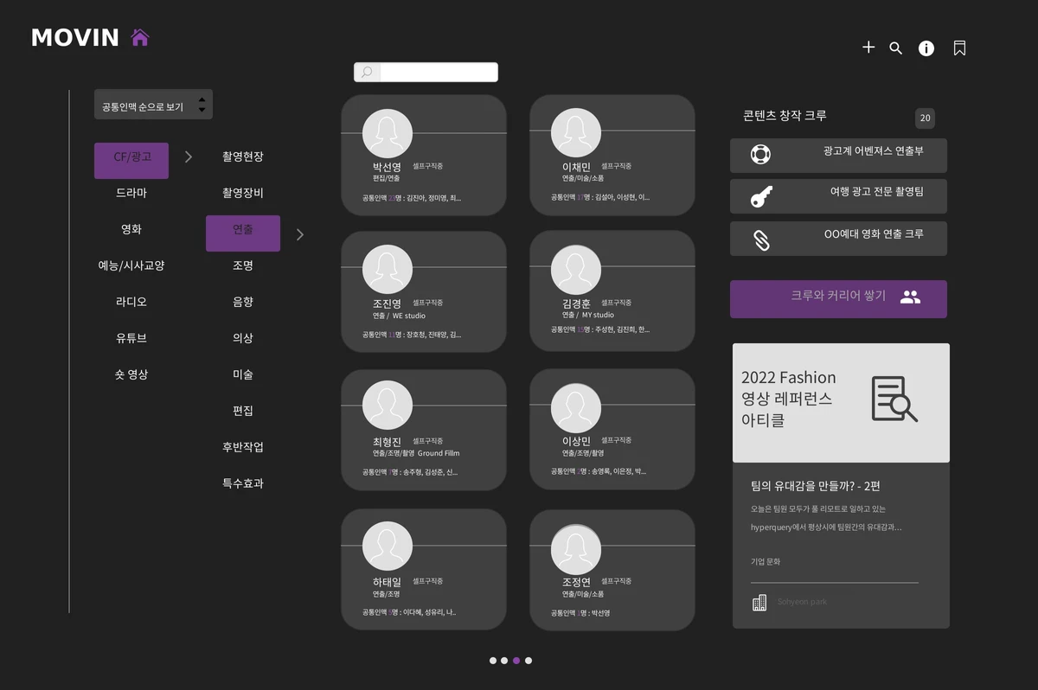Select the 드라마 category
Screen dimensions: 1038x690
click(x=131, y=193)
